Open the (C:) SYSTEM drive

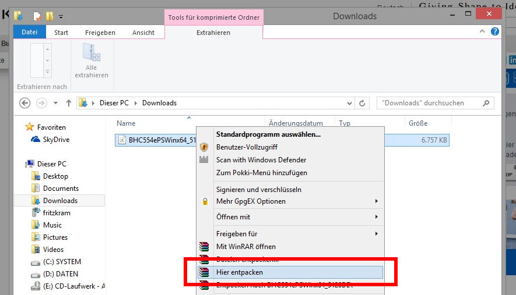click(x=62, y=261)
